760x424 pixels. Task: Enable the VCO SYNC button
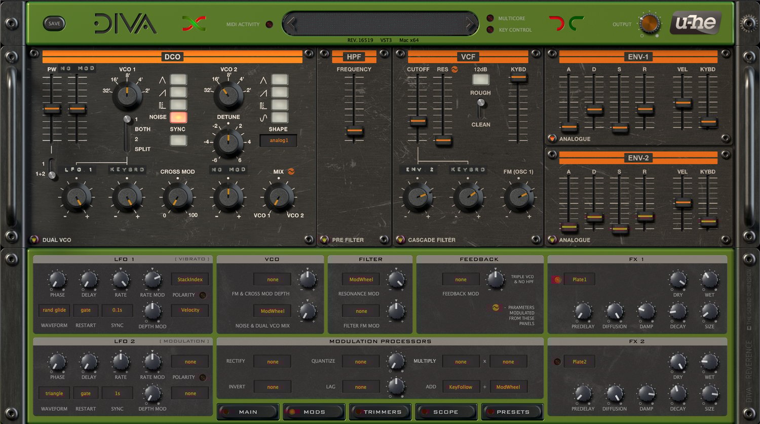tap(178, 140)
